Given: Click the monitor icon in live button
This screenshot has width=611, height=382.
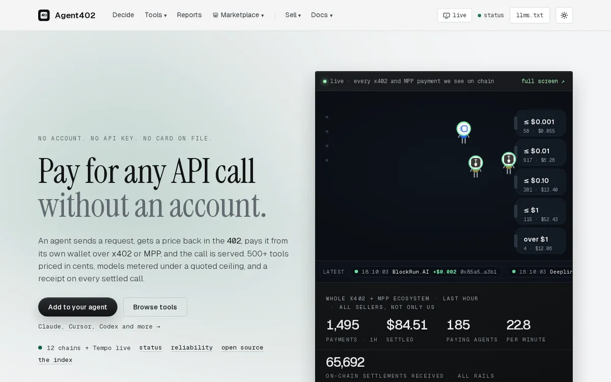Looking at the screenshot, I should click(447, 15).
